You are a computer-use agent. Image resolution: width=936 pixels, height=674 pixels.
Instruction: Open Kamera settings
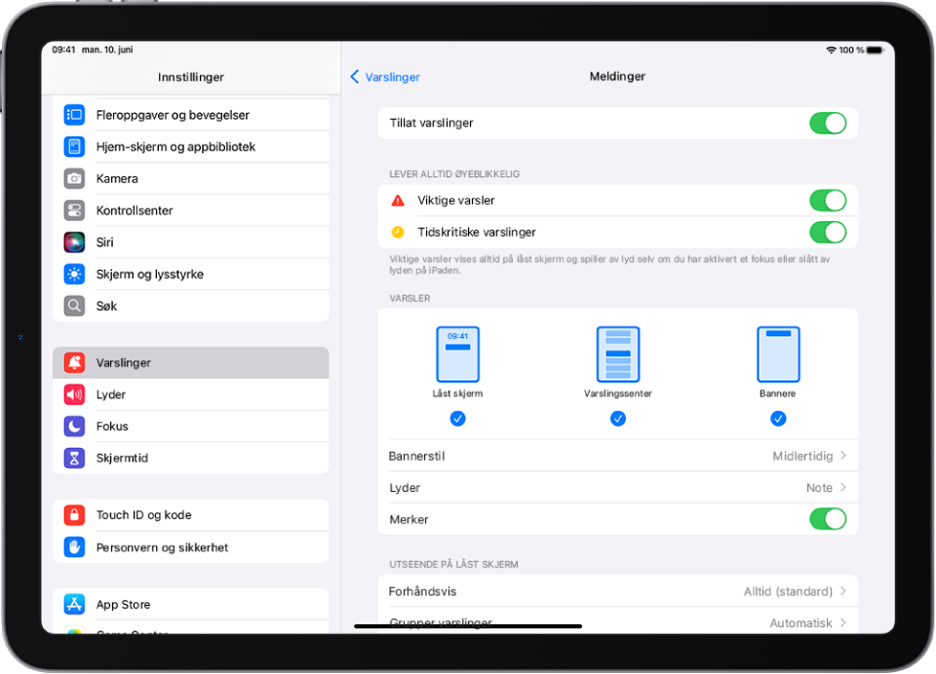(191, 178)
